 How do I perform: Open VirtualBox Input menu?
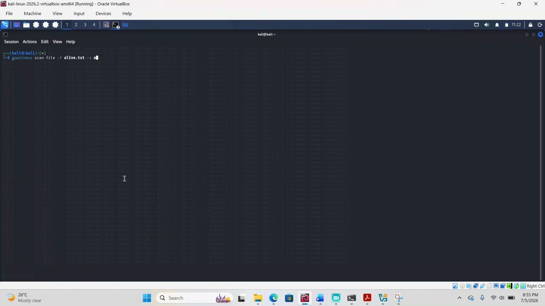click(x=79, y=14)
